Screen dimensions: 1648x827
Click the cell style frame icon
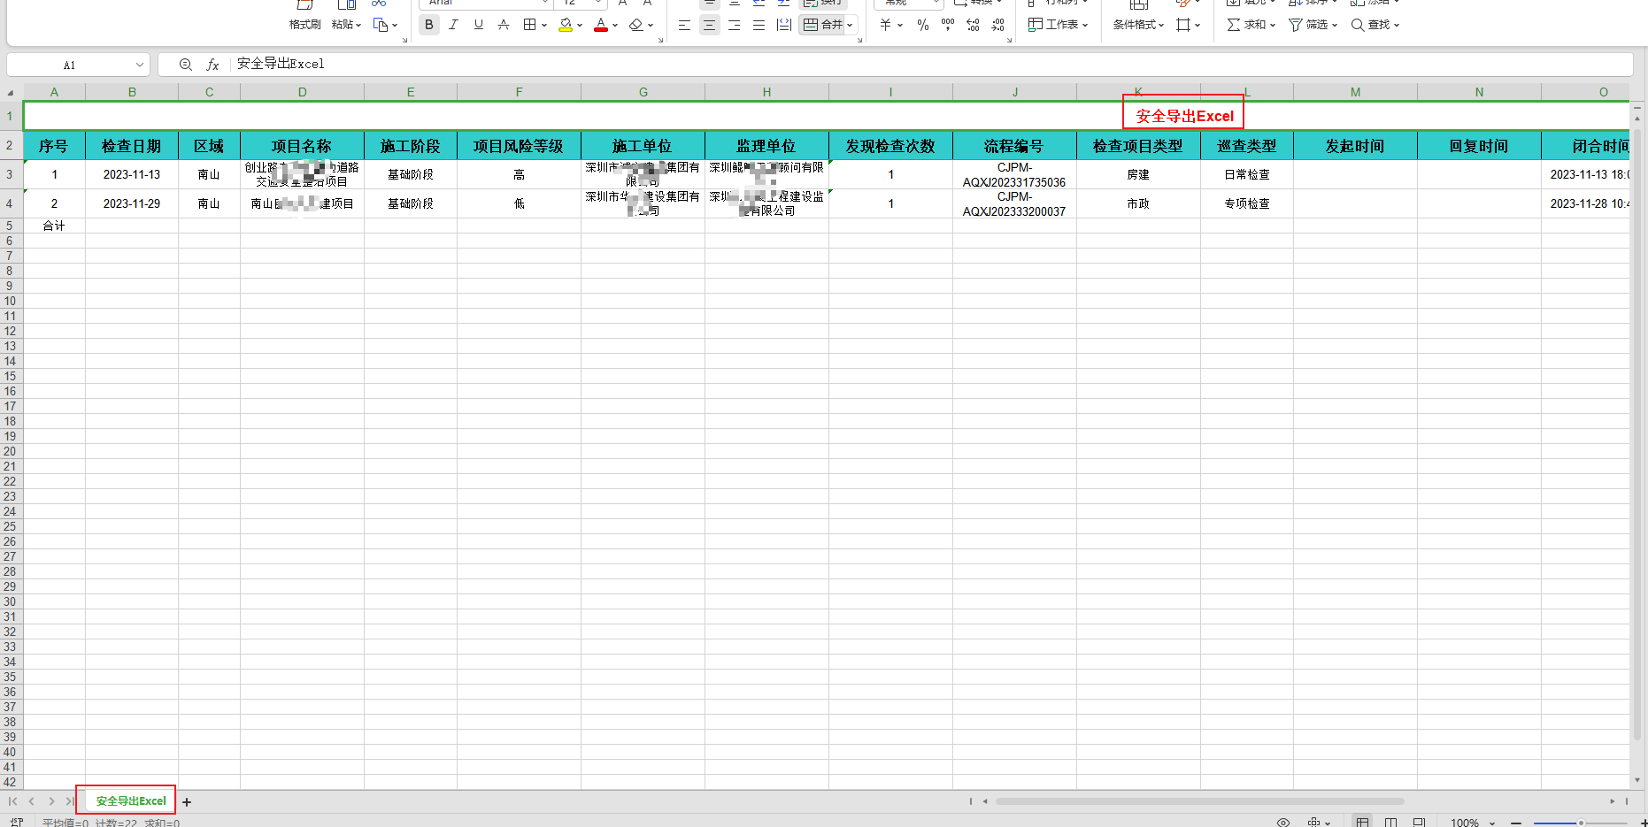pyautogui.click(x=1183, y=25)
